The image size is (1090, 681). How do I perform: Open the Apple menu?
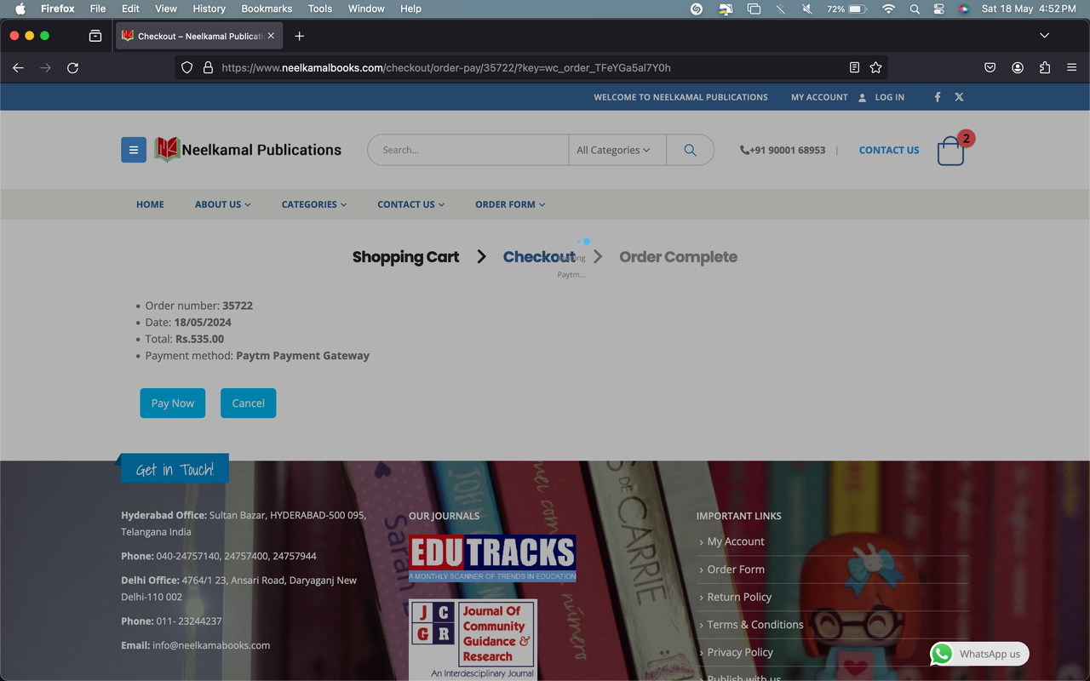pyautogui.click(x=20, y=9)
